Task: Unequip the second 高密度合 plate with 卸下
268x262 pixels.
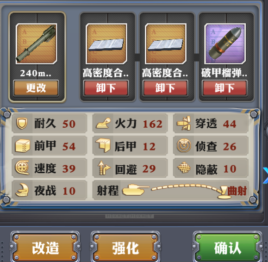Action: [x=165, y=88]
